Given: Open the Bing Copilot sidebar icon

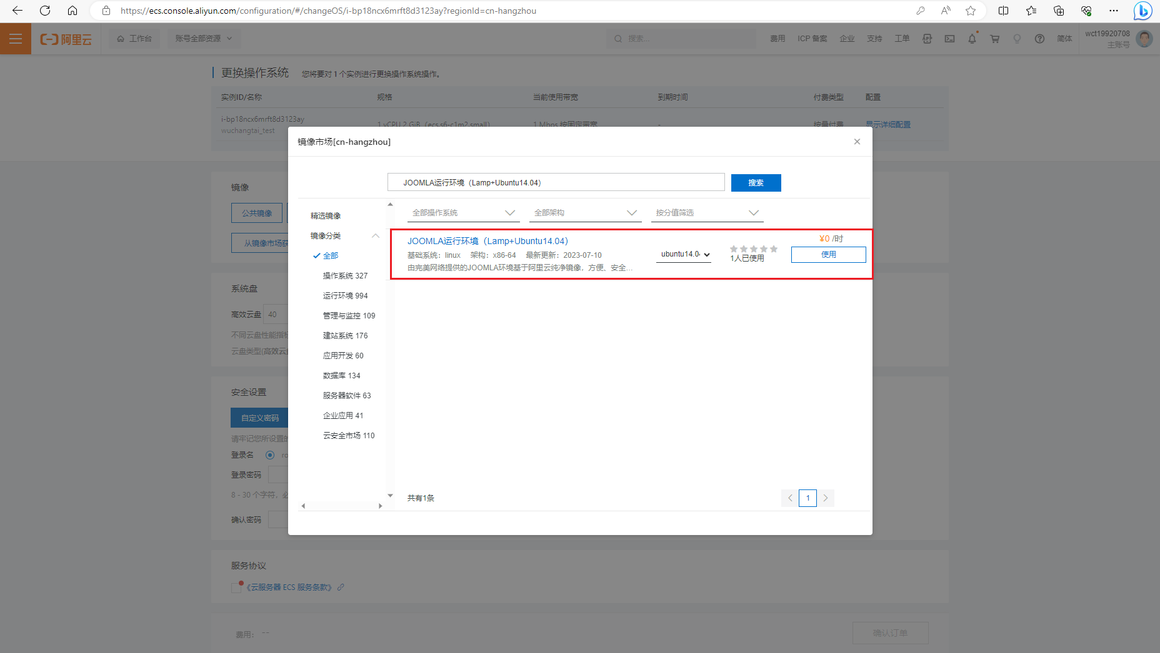Looking at the screenshot, I should [x=1143, y=11].
